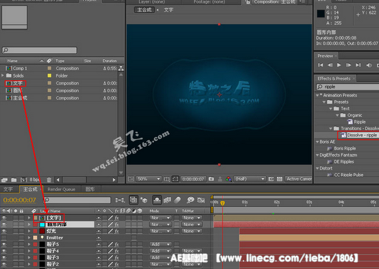Step forward one frame in Preview
Viewport: 379px width, 269px height.
point(348,65)
